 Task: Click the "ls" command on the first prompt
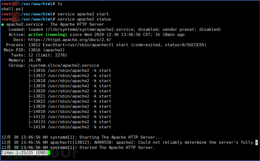tap(60, 4)
